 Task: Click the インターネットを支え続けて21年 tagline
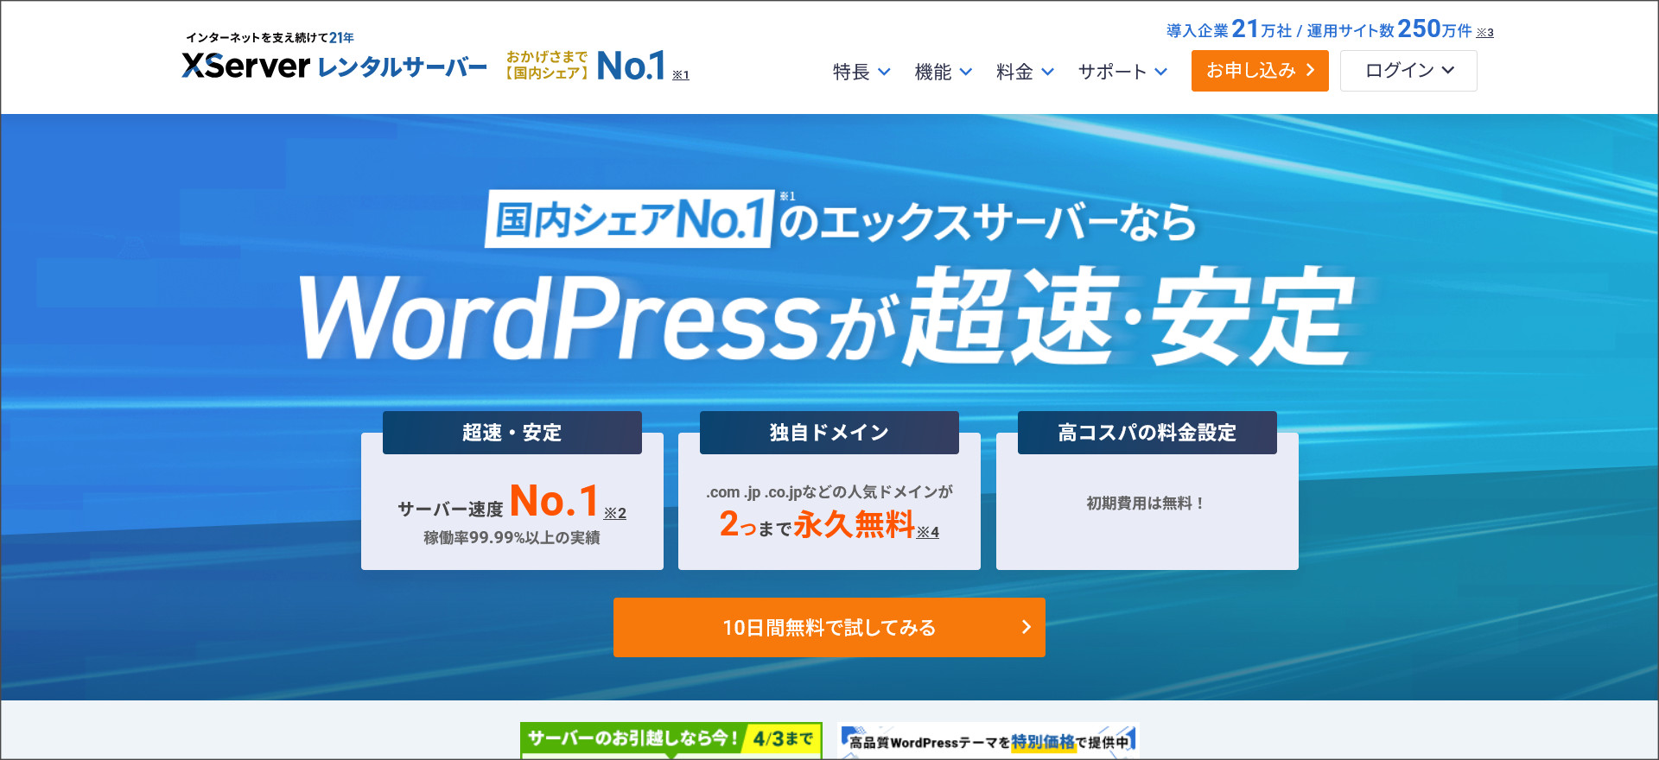point(270,37)
